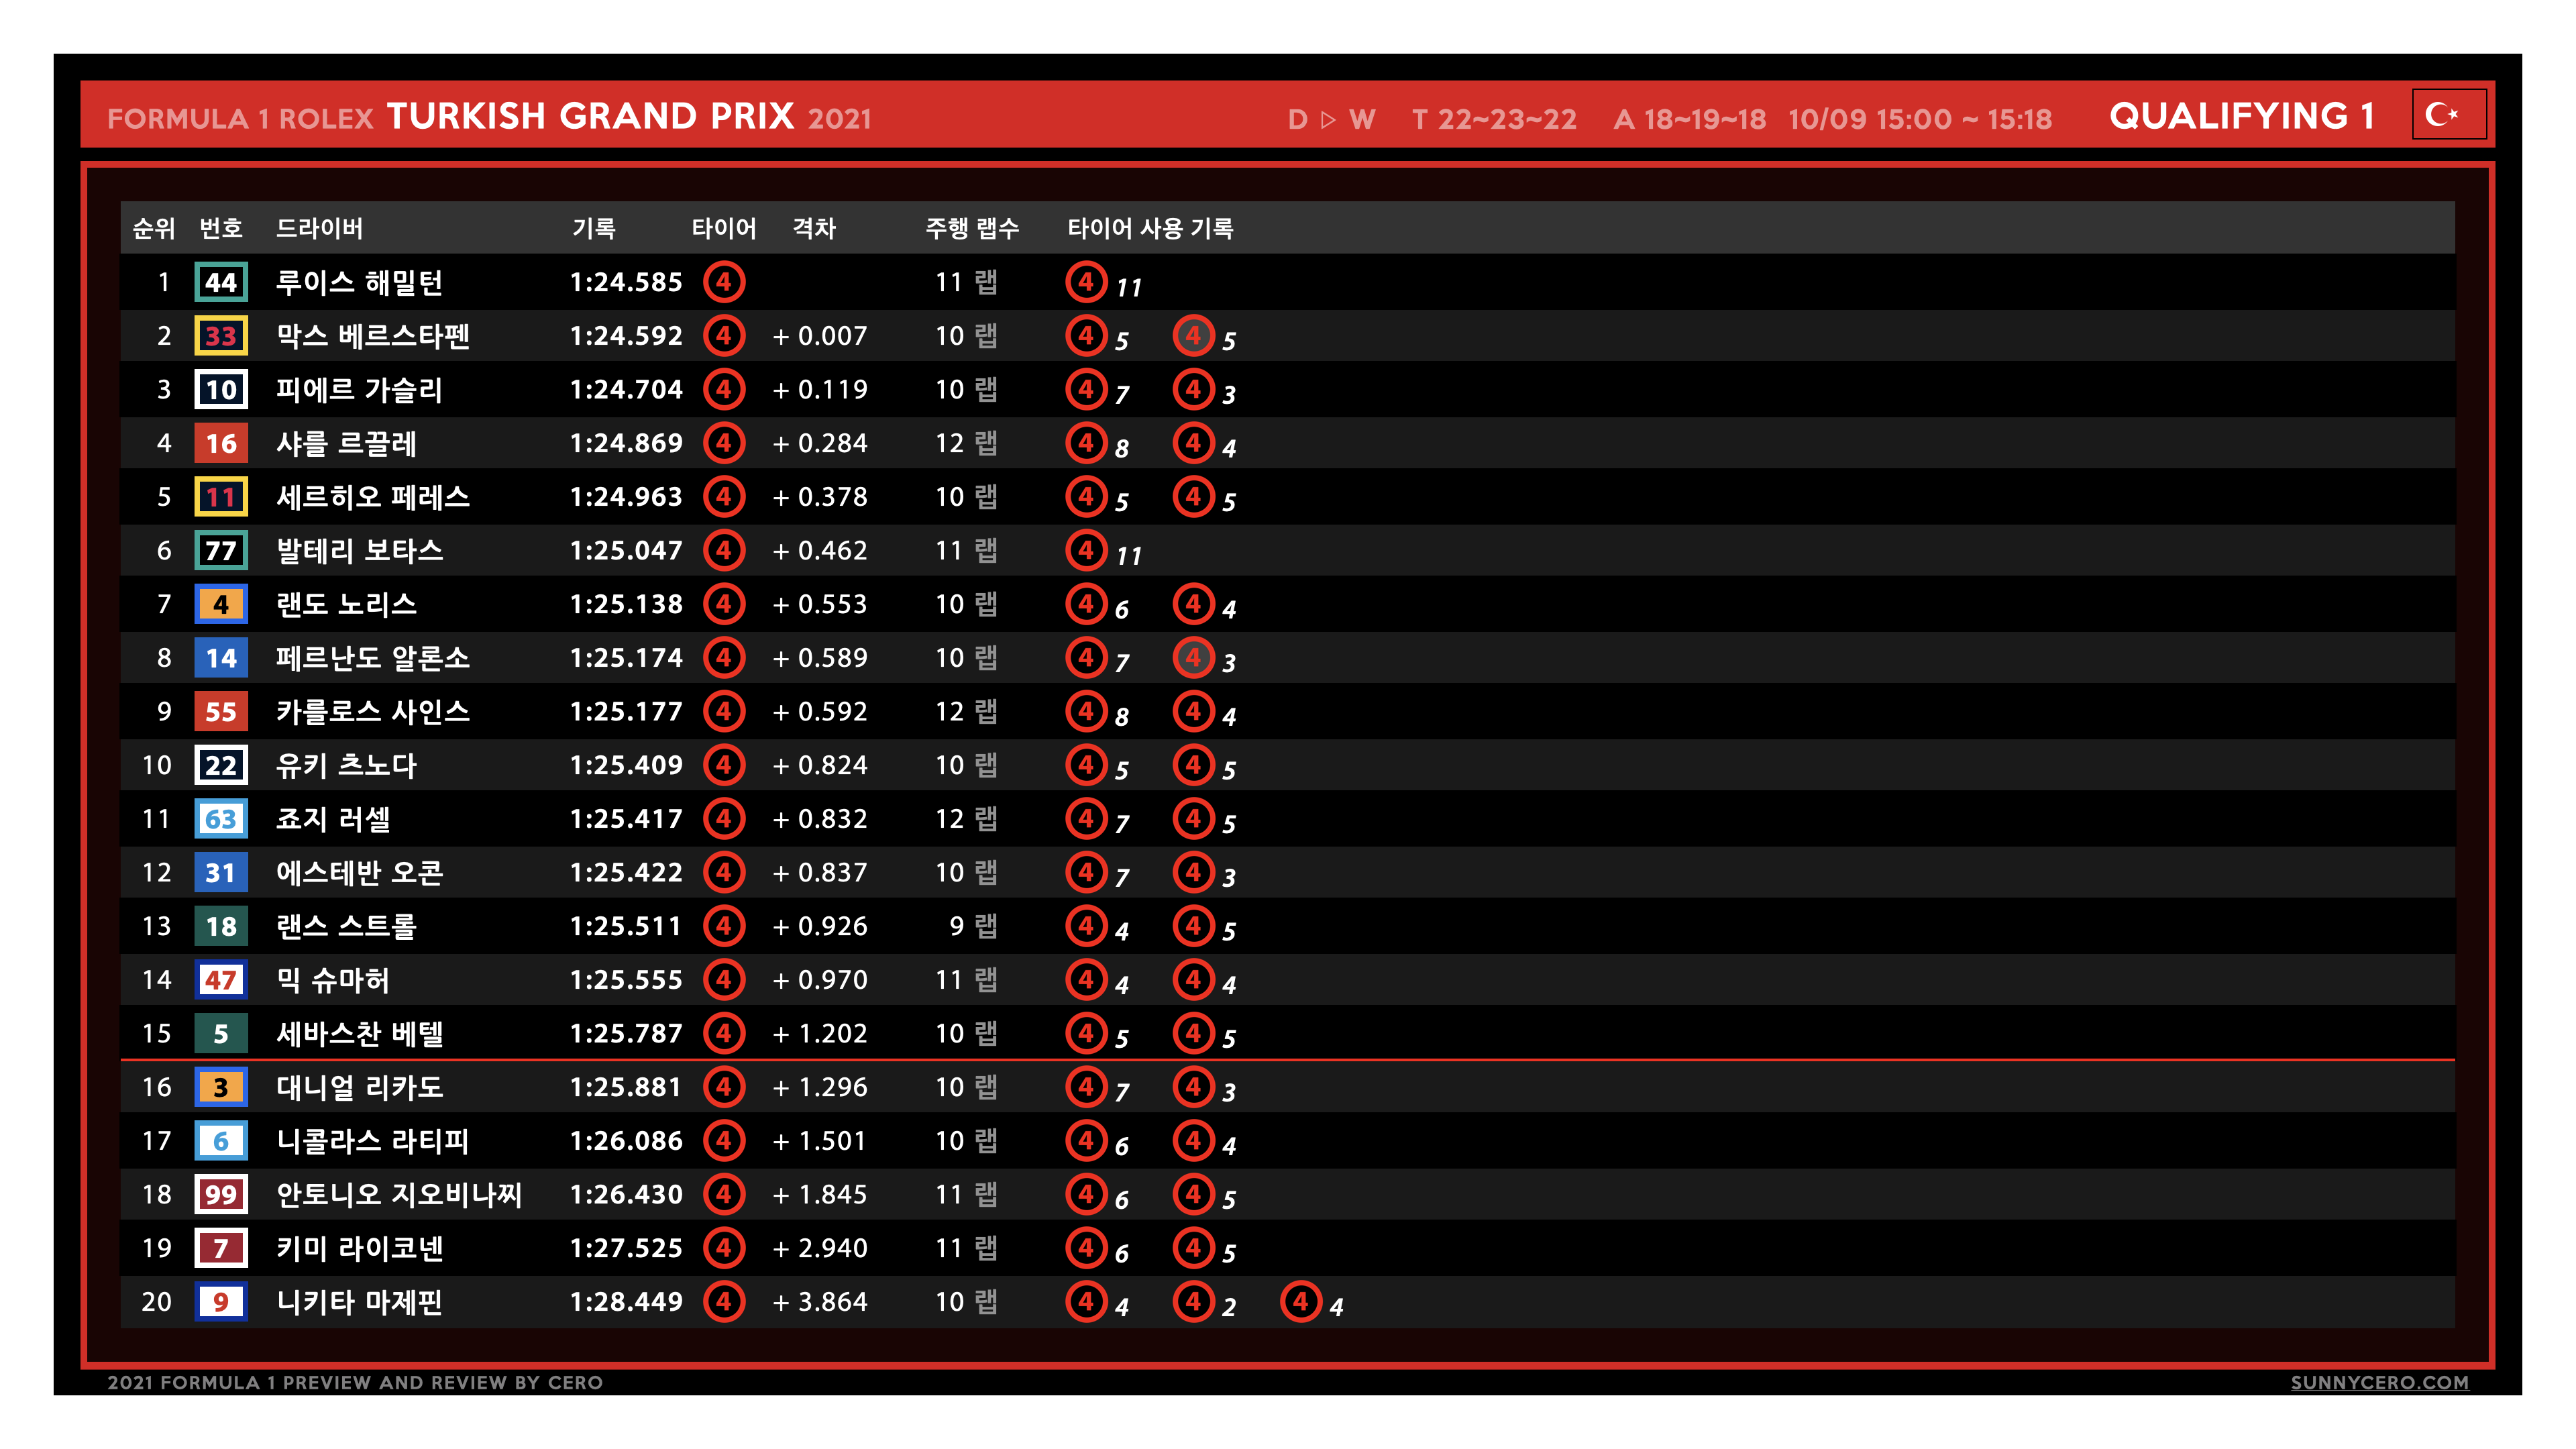
Task: Click the number 31 badge
Action: [221, 872]
